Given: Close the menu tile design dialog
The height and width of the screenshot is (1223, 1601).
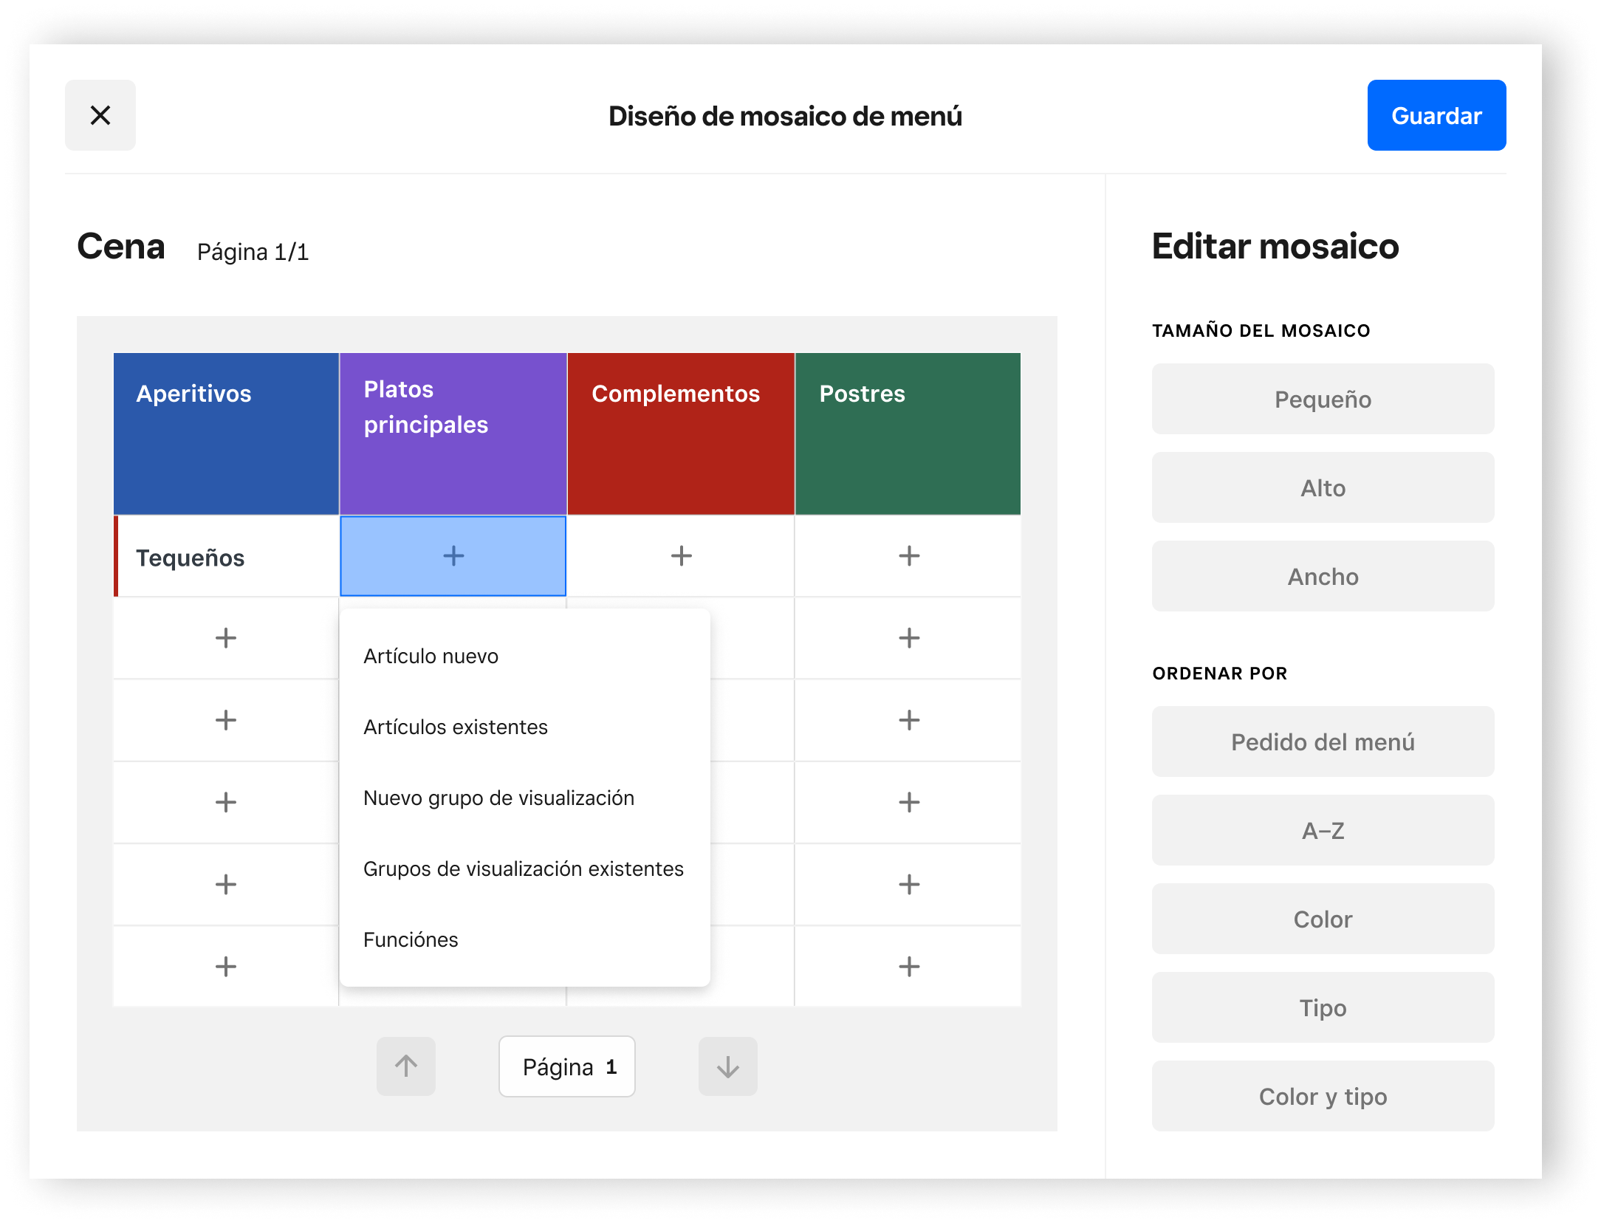Looking at the screenshot, I should [x=100, y=115].
